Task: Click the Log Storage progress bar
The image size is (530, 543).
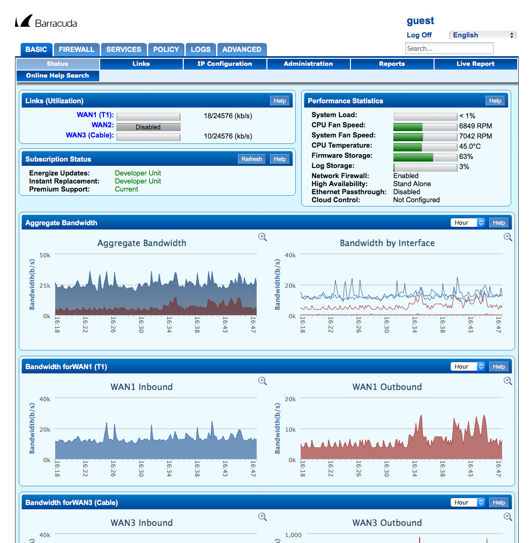Action: click(426, 167)
